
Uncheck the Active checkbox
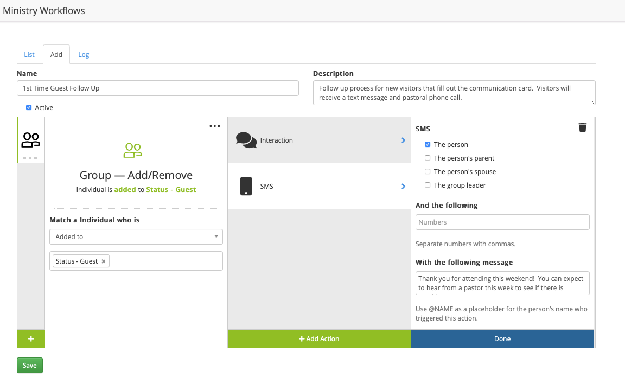point(29,107)
